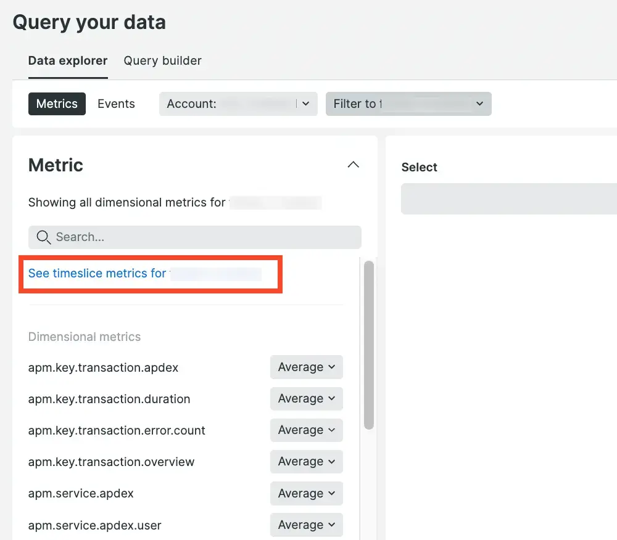Image resolution: width=617 pixels, height=540 pixels.
Task: Open the Account dropdown
Action: tap(238, 104)
